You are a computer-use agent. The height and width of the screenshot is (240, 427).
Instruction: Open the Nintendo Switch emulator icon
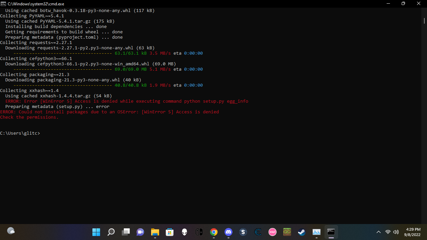click(199, 232)
